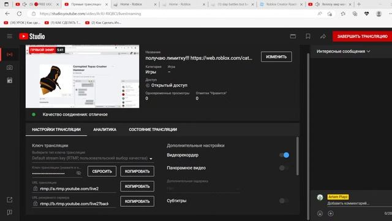Open the emoji picker in chat
This screenshot has width=392, height=221.
pyautogui.click(x=320, y=213)
